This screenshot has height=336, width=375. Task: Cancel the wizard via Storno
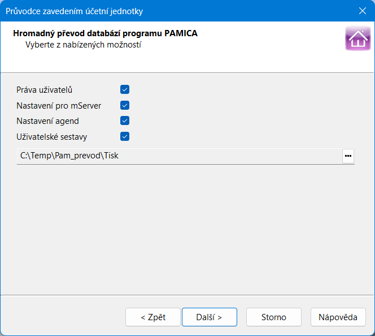click(274, 317)
